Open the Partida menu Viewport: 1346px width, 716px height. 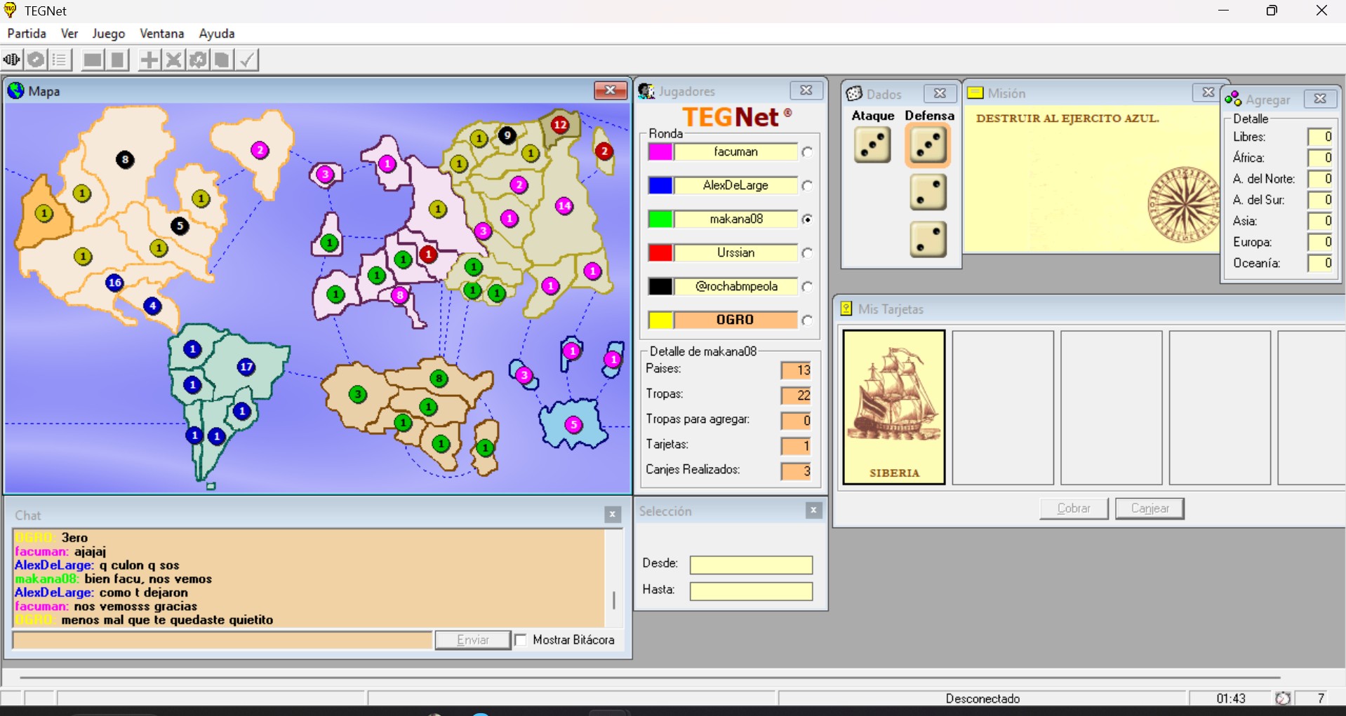coord(27,34)
